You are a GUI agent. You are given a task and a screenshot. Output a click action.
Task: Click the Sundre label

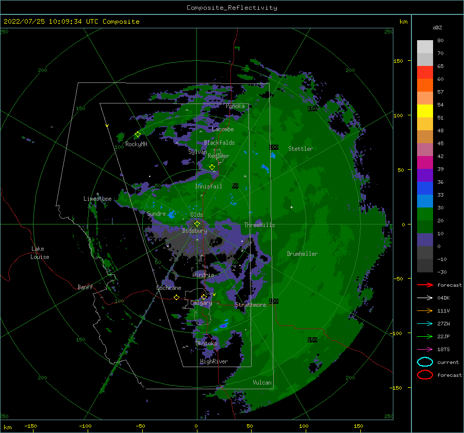click(x=156, y=214)
